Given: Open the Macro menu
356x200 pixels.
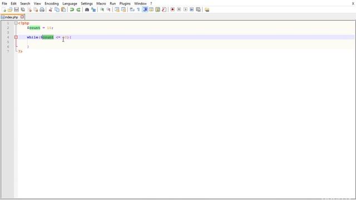Looking at the screenshot, I should point(101,4).
